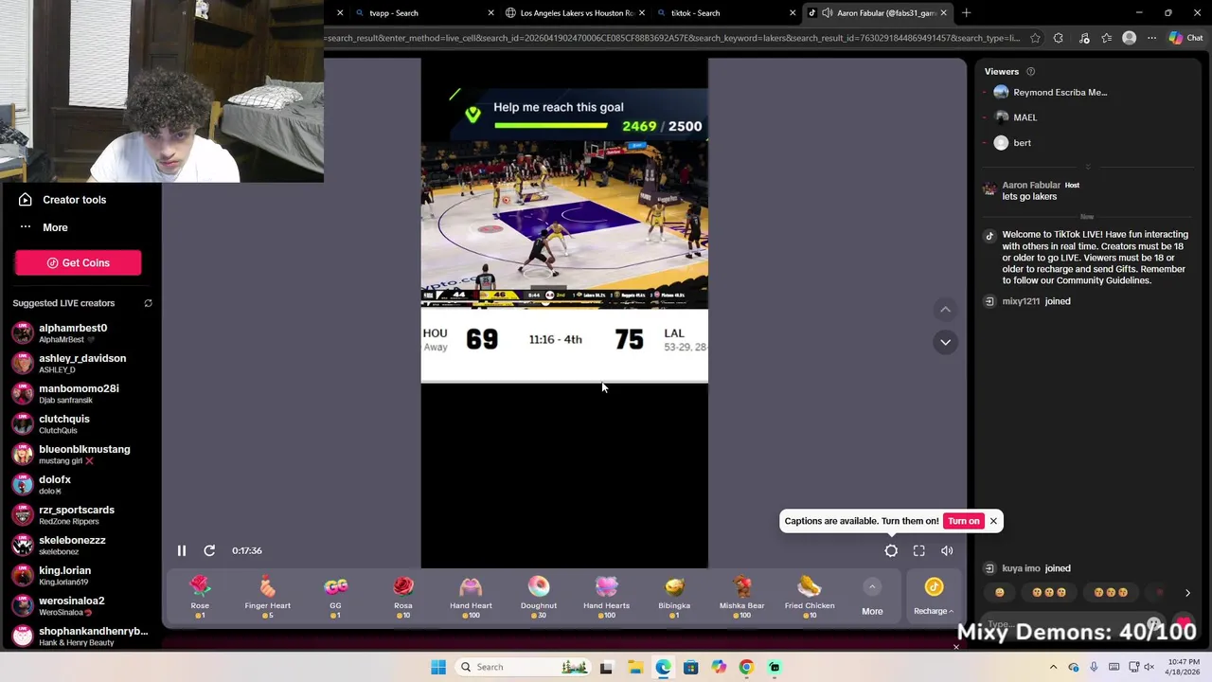Image resolution: width=1212 pixels, height=682 pixels.
Task: Send the Rosa gift
Action: coord(403,598)
